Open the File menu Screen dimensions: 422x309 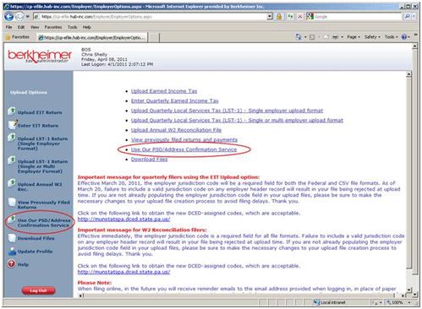[x=8, y=27]
